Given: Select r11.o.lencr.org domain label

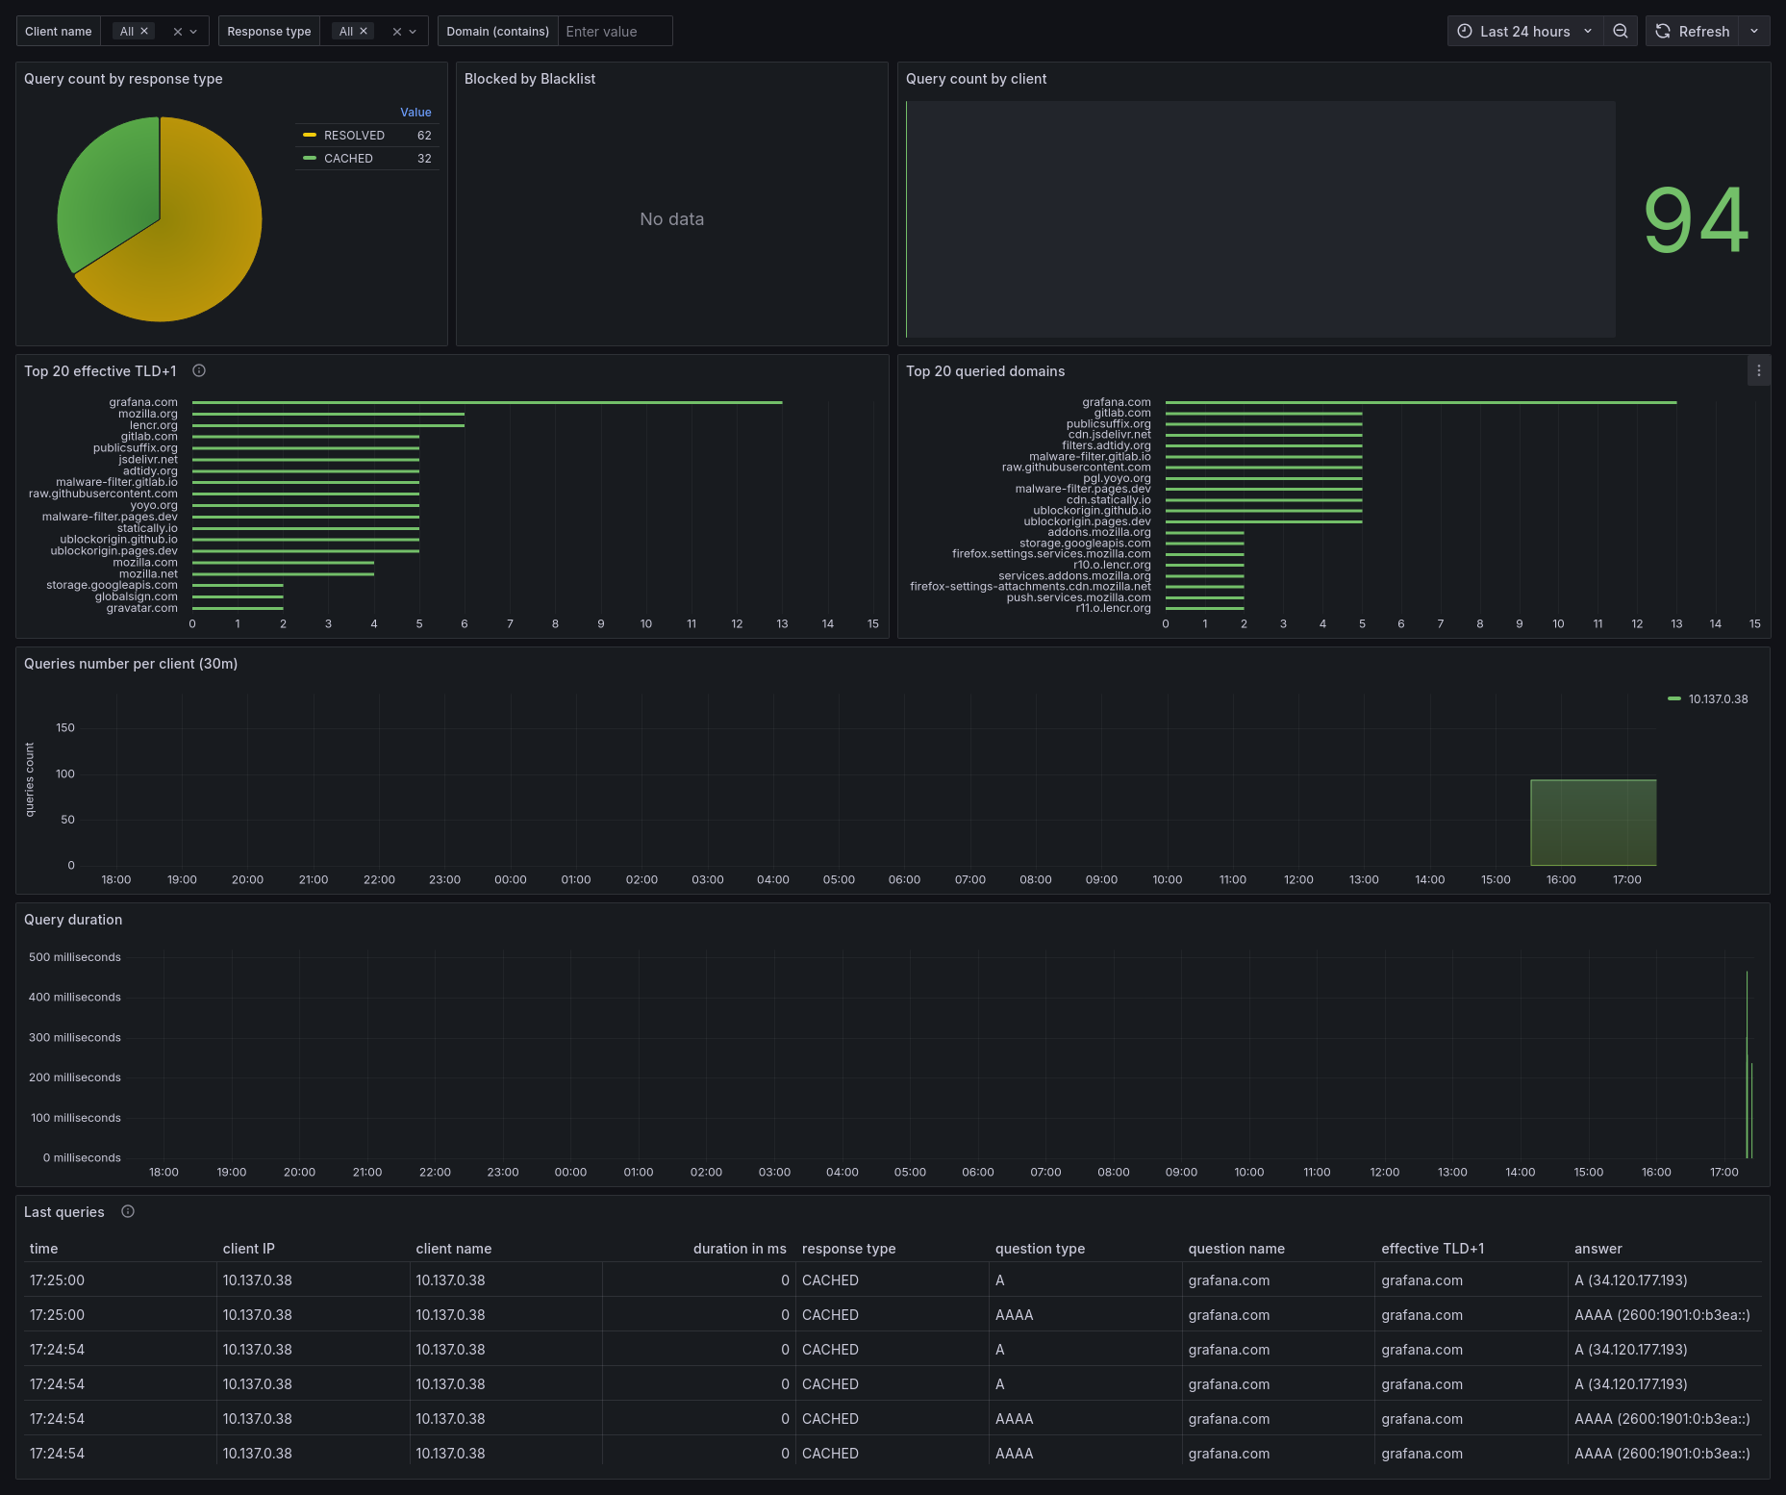Looking at the screenshot, I should pos(1114,608).
